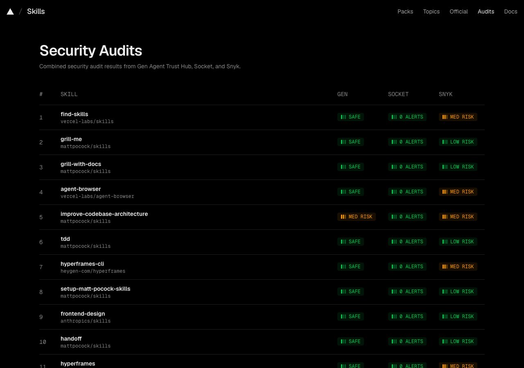This screenshot has height=368, width=524.
Task: Click find-skills Socket 0 ALERTS badge
Action: (x=407, y=117)
